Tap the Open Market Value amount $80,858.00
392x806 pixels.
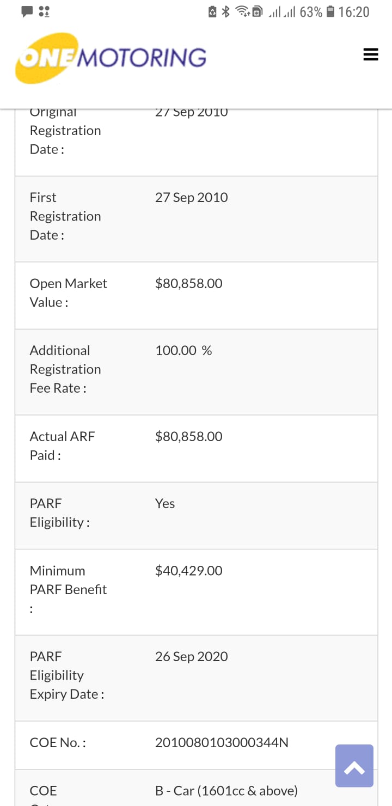pyautogui.click(x=188, y=283)
